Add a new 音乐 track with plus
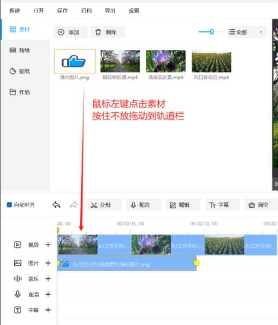The width and height of the screenshot is (278, 325). [48, 278]
